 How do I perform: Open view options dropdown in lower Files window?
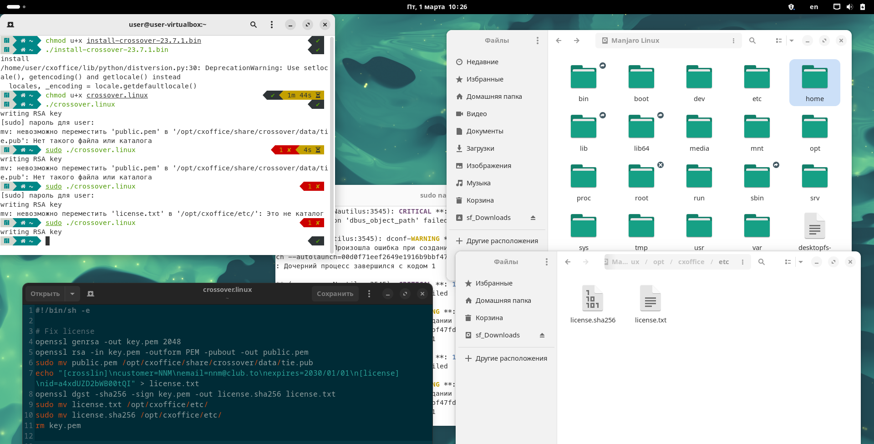tap(801, 262)
